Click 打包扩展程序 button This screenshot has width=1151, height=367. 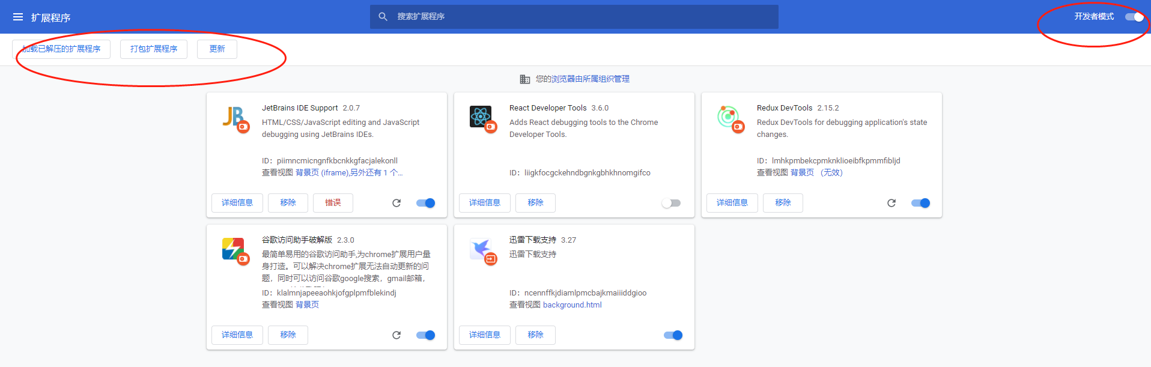point(154,49)
